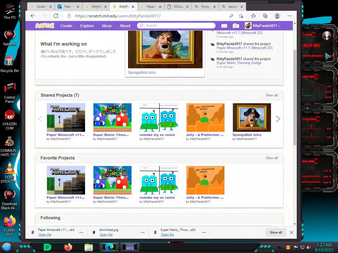Viewport: 338px width, 253px height.
Task: Open the CHUZZIN CUM desktop shortcut
Action: (10, 120)
